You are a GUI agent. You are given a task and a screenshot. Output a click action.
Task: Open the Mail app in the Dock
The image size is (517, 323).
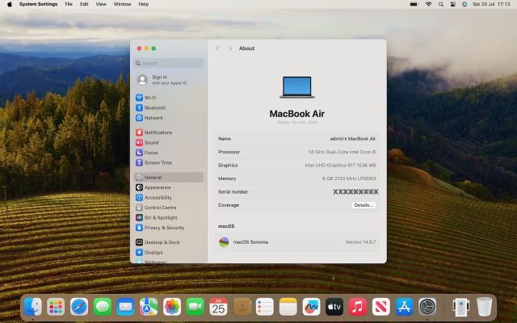[126, 307]
